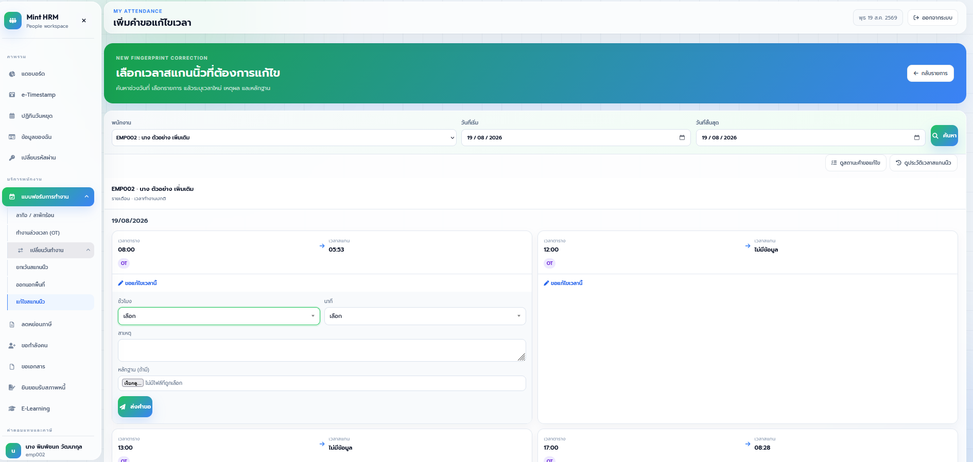
Task: Click the scan time 05:53
Action: (336, 250)
